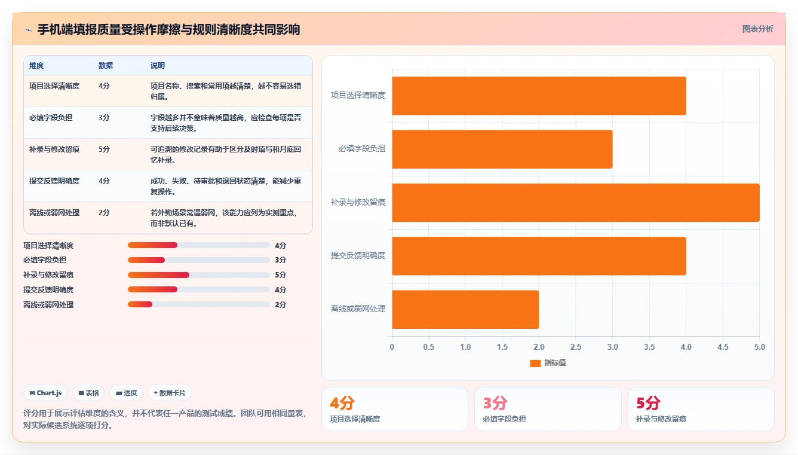798x455 pixels.
Task: Click the 5.0 tick on the chart x-axis
Action: pos(759,347)
